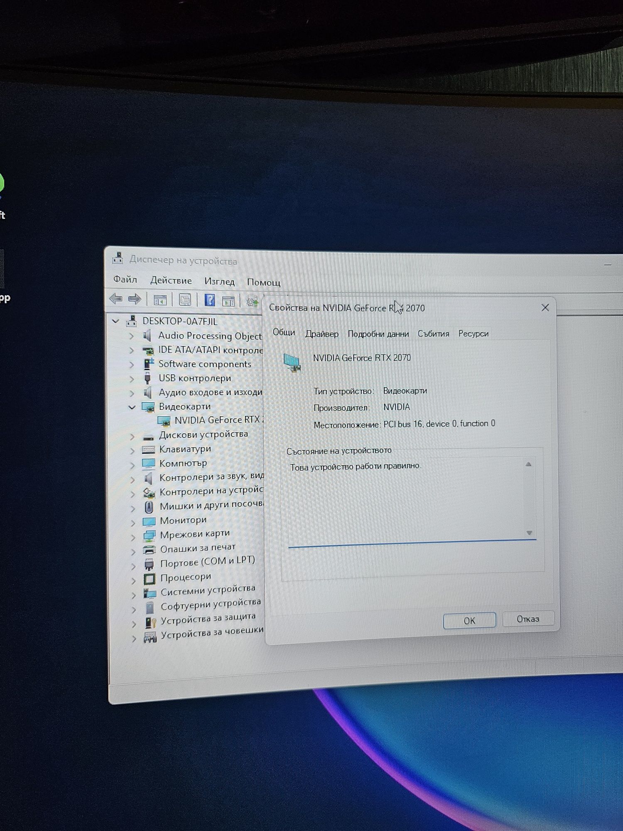Close the NVIDIA GeForce properties dialog
This screenshot has width=623, height=831.
click(x=545, y=307)
